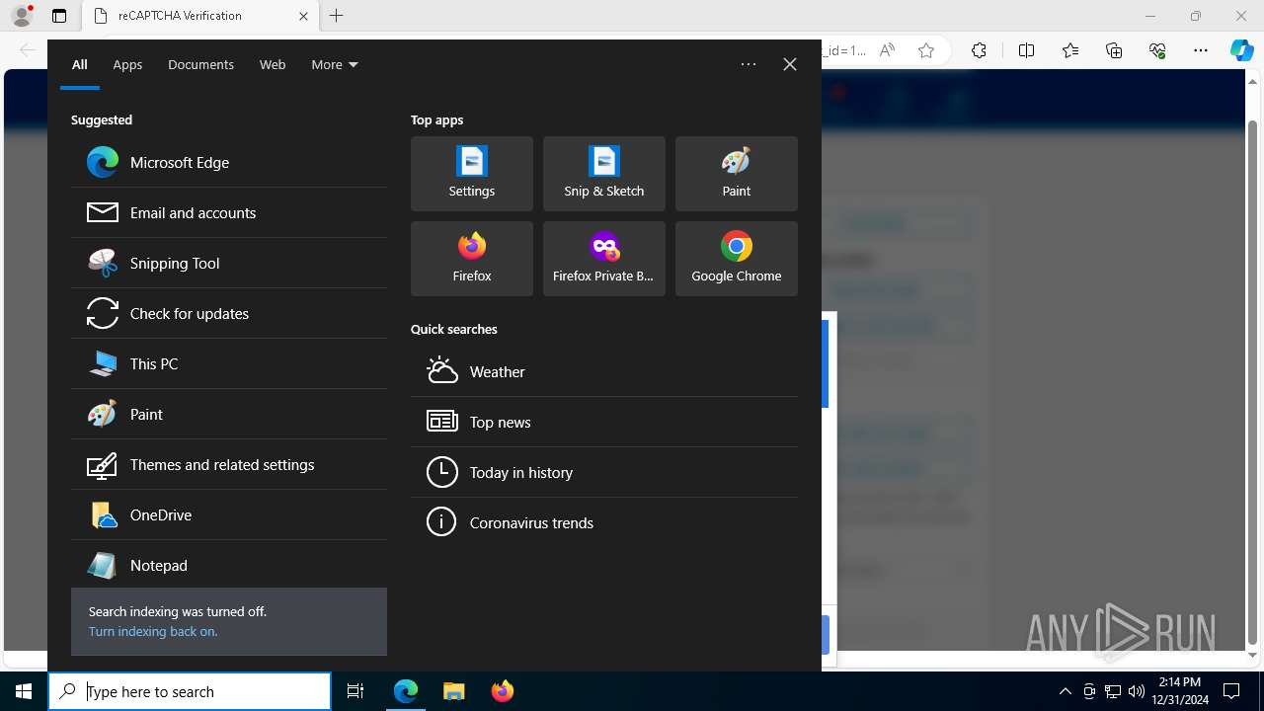The height and width of the screenshot is (711, 1264).
Task: Search Weather quick search
Action: [x=604, y=371]
